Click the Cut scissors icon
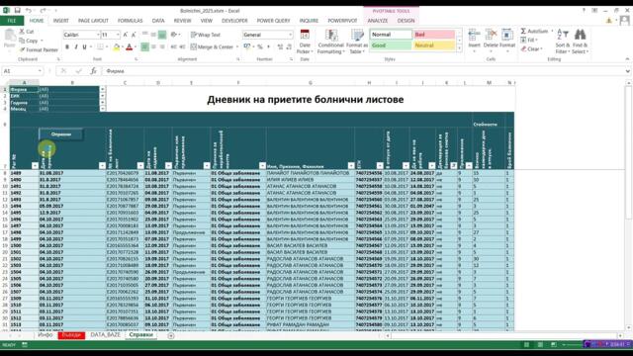 pyautogui.click(x=22, y=32)
